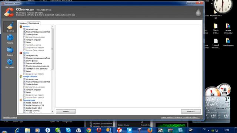Open Internet Explorer from the taskbar

tap(17, 130)
